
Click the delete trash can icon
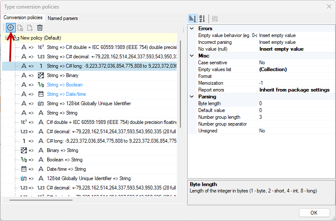[x=40, y=28]
